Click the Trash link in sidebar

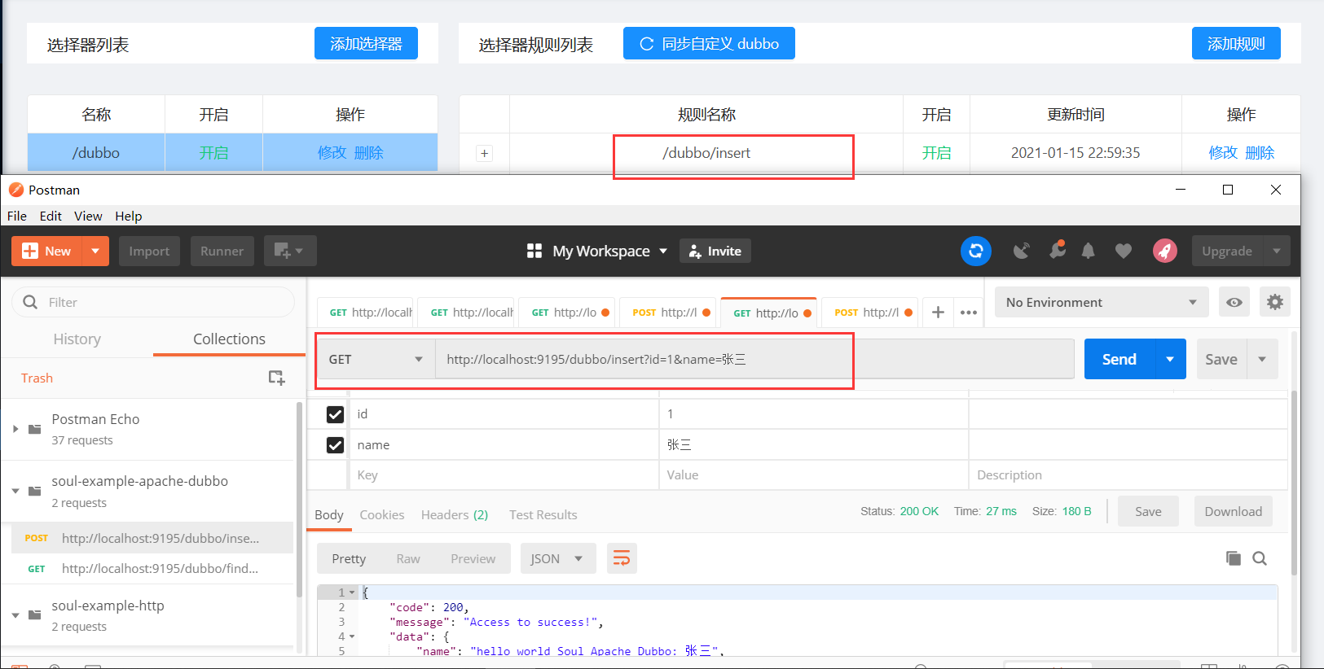(37, 378)
